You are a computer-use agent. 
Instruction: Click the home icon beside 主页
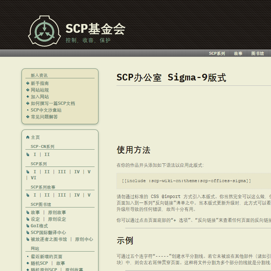point(28,137)
